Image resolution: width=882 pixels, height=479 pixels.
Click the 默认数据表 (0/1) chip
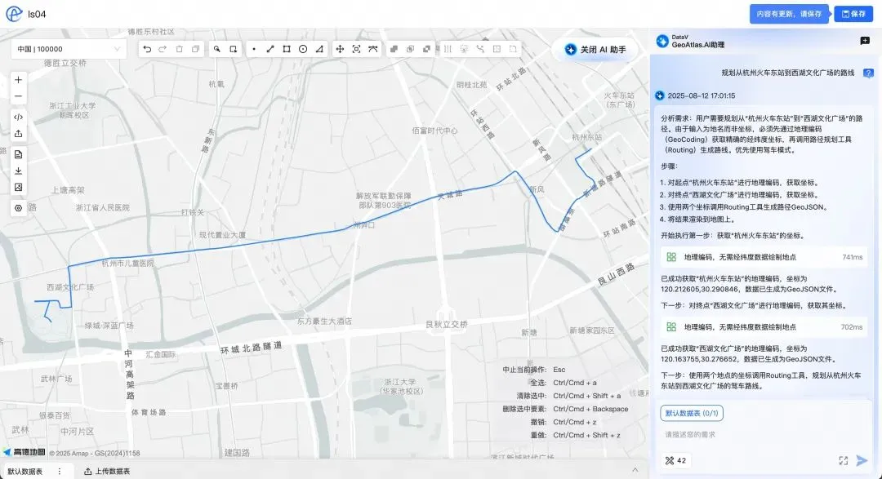[x=692, y=413]
